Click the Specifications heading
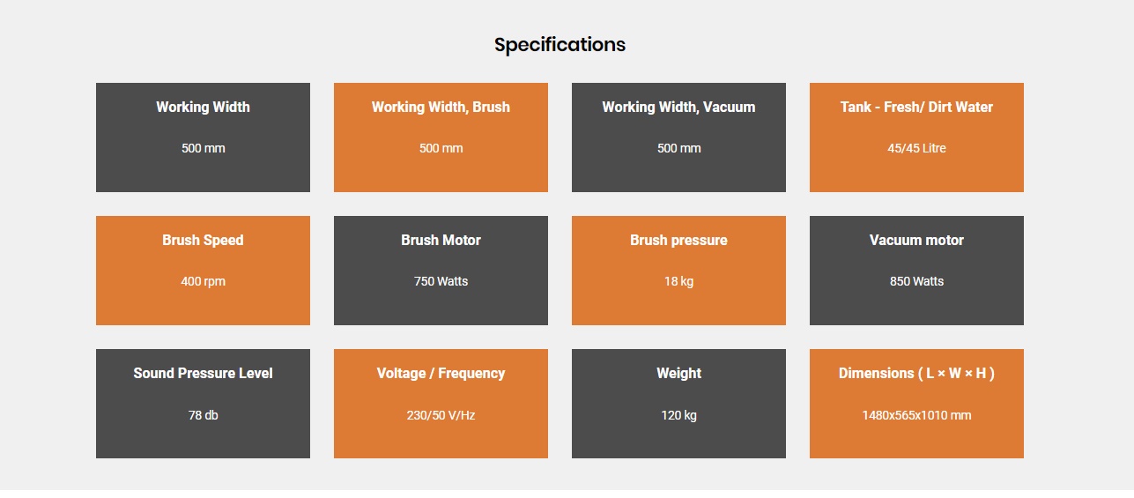This screenshot has height=498, width=1134. (x=560, y=45)
